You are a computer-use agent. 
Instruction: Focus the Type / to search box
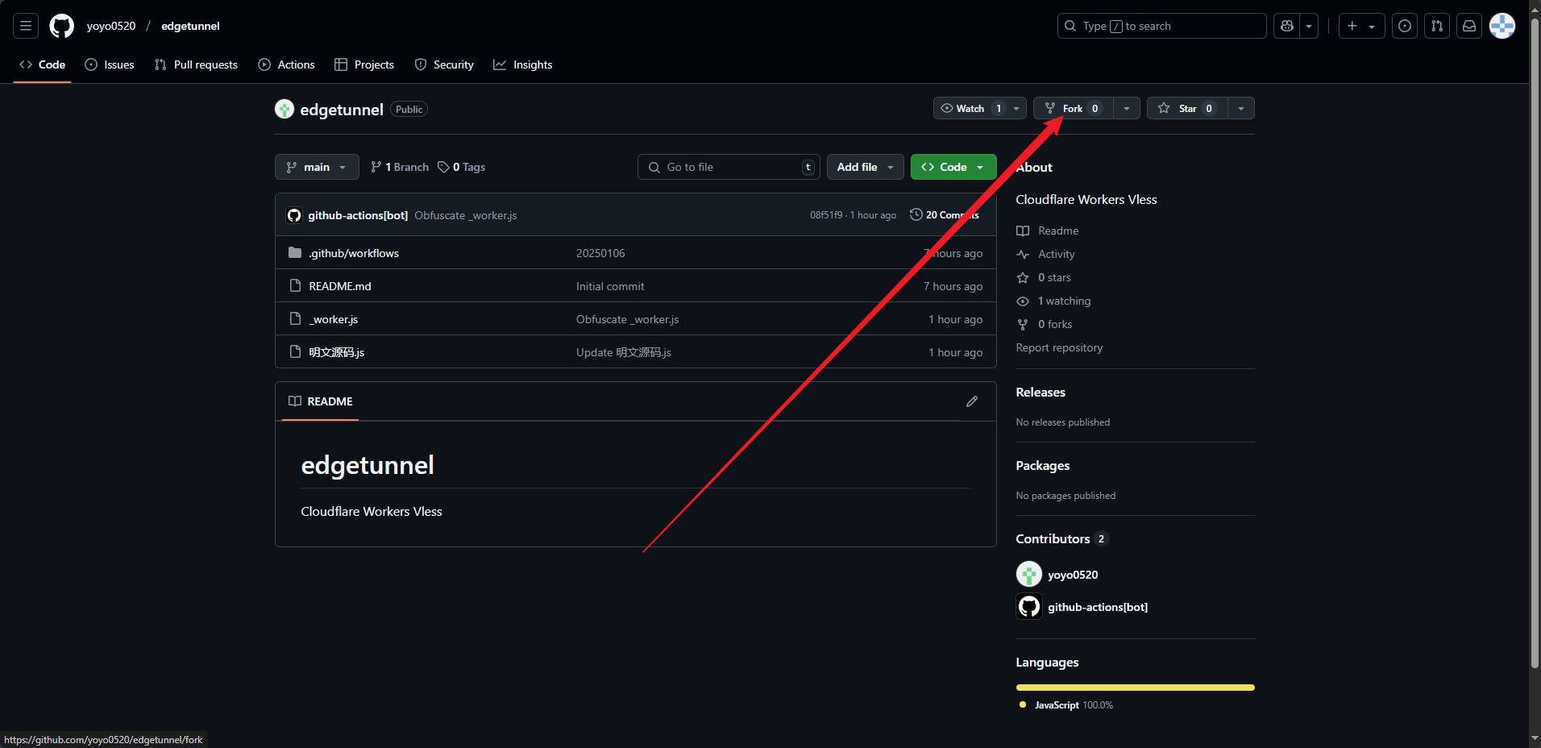click(x=1161, y=26)
